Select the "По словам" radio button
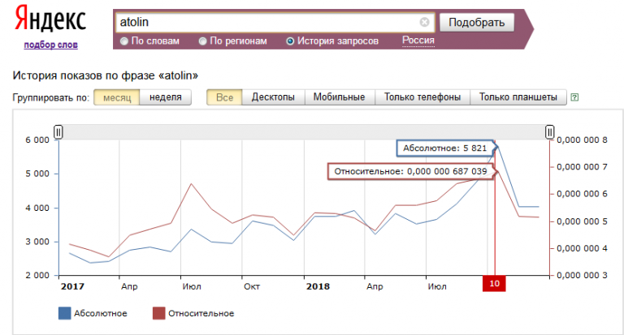 click(124, 41)
